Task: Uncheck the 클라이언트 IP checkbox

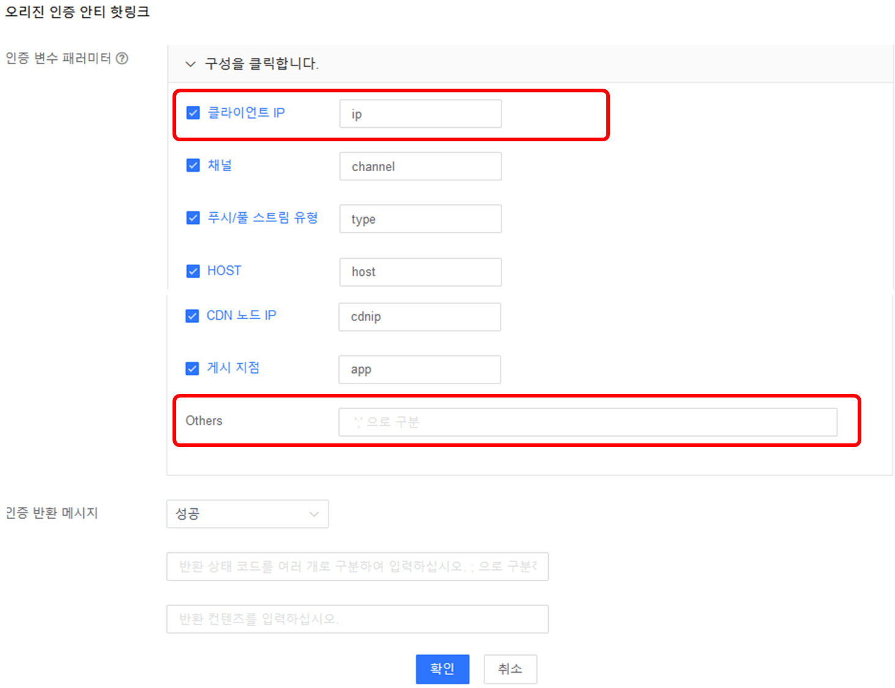Action: (193, 113)
